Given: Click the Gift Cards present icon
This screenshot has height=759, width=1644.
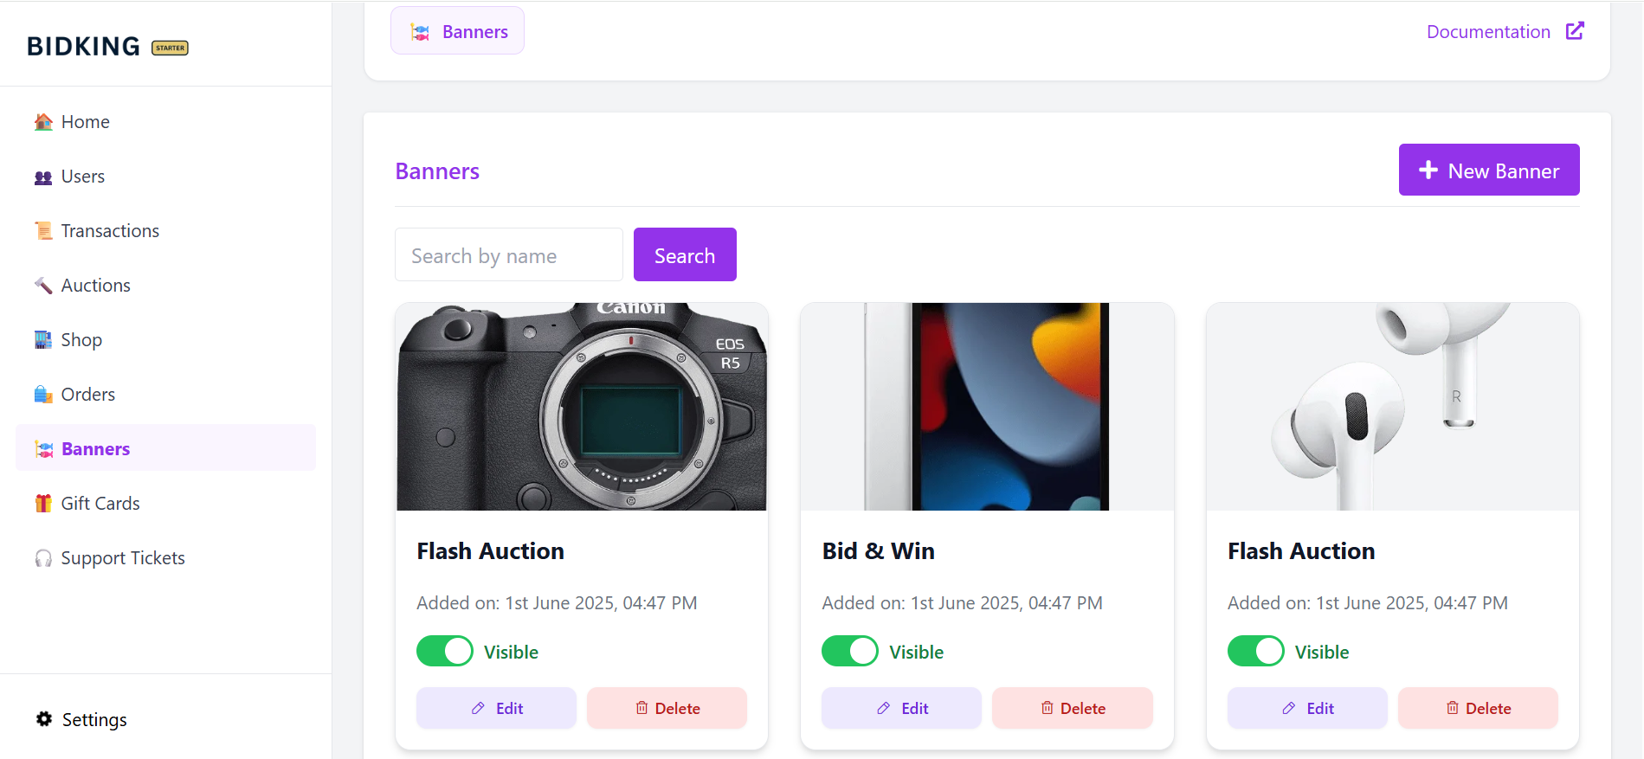Looking at the screenshot, I should 43,504.
